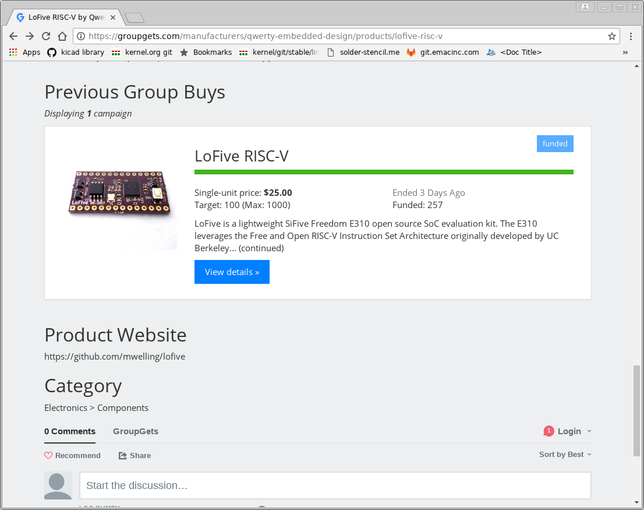Open the LoFive RISC-V campaign title
The height and width of the screenshot is (510, 644).
(242, 156)
